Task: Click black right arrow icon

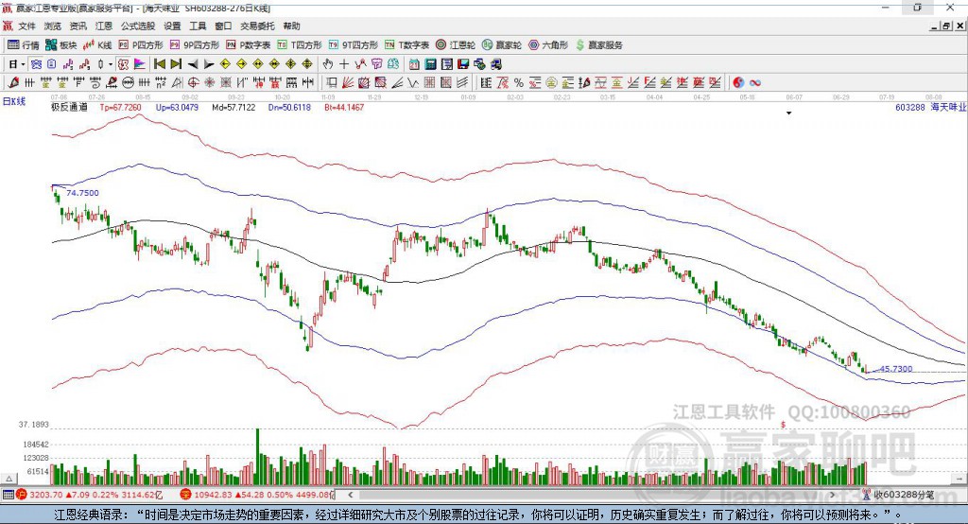Action: [209, 64]
